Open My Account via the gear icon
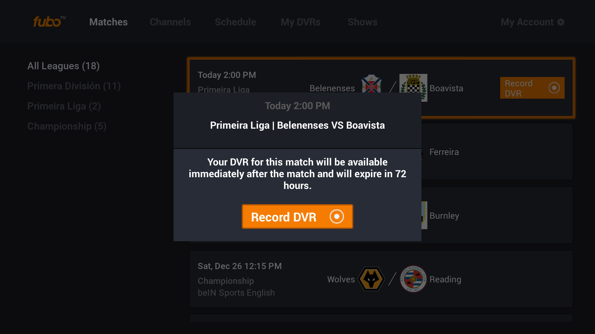This screenshot has width=595, height=334. tap(561, 22)
